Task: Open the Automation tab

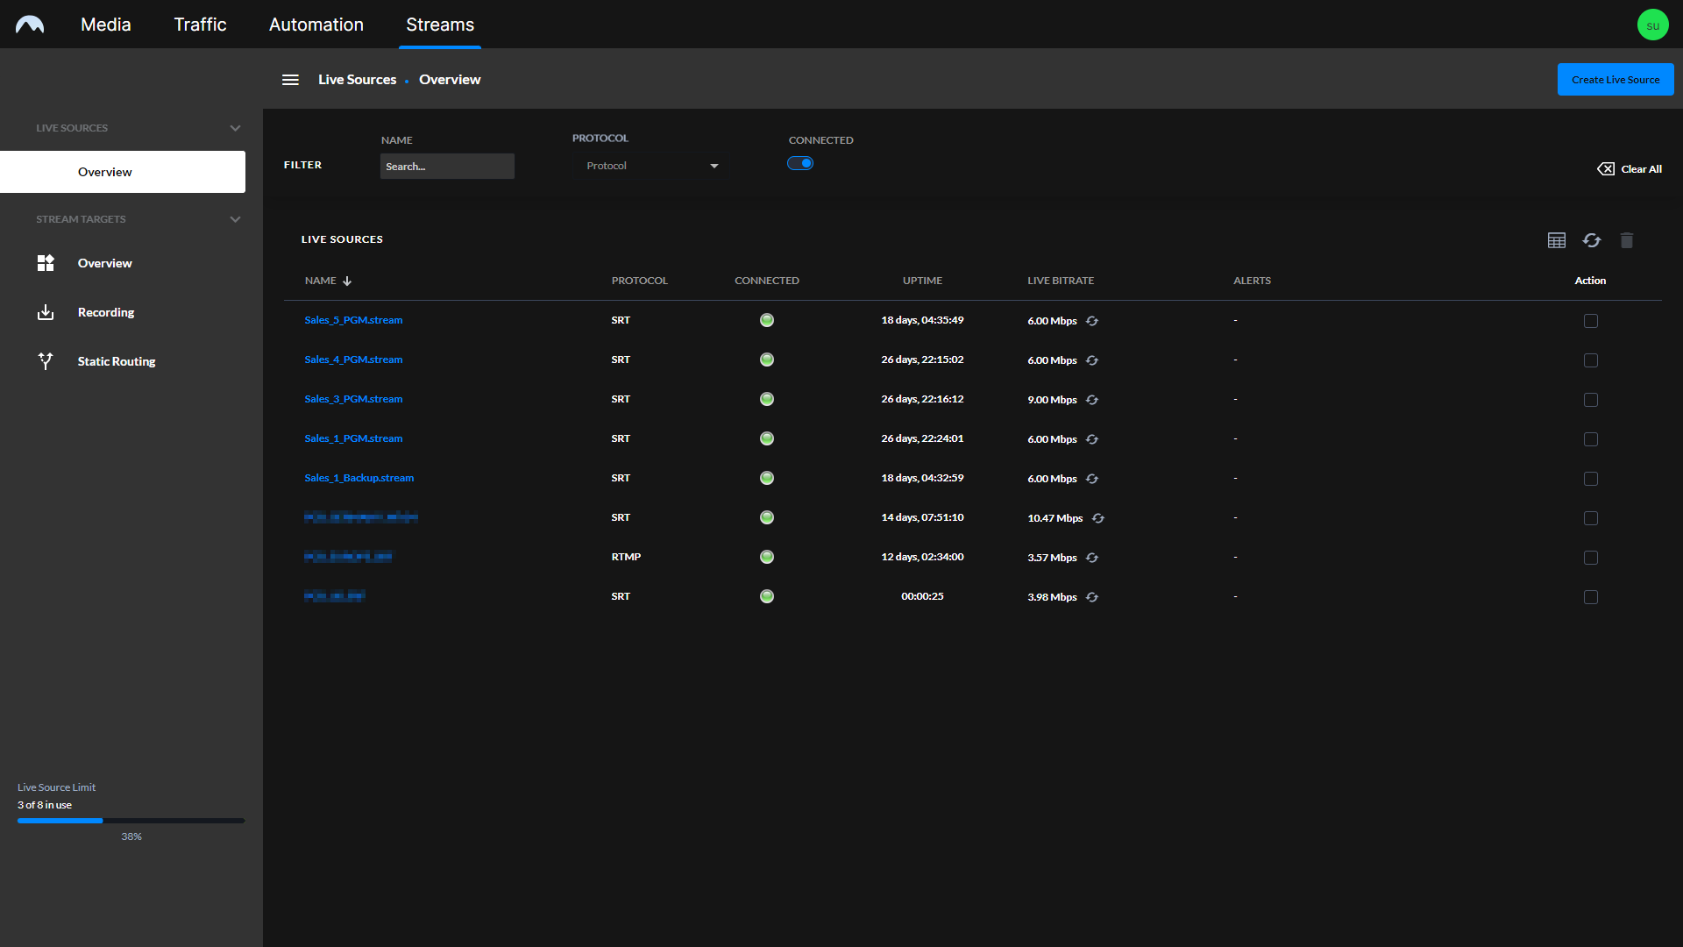Action: coord(316,24)
